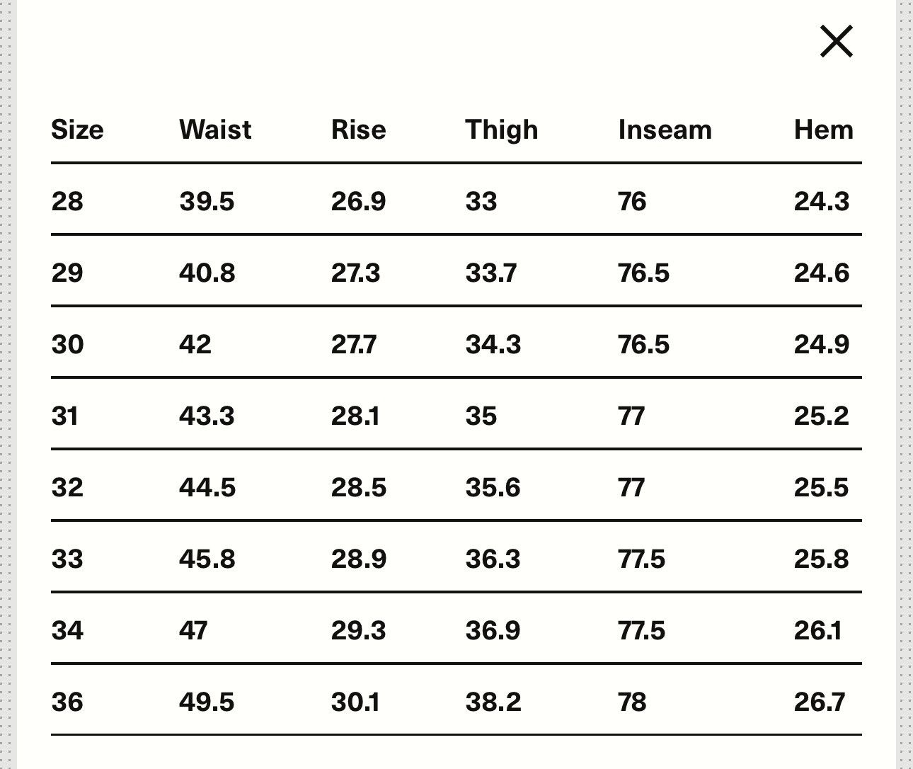Select size 33 row label
The height and width of the screenshot is (769, 913).
pos(67,559)
